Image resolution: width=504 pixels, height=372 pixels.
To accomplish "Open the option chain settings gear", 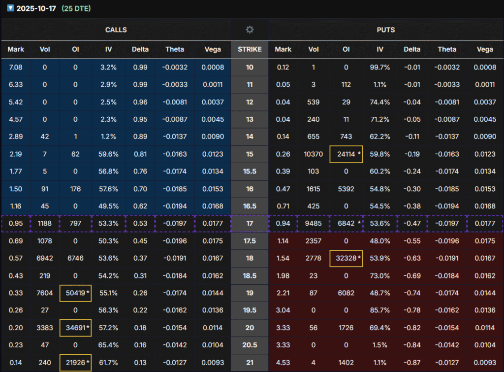I will [250, 30].
